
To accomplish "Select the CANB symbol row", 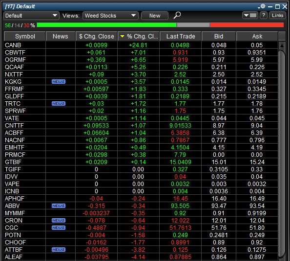I will [141, 45].
